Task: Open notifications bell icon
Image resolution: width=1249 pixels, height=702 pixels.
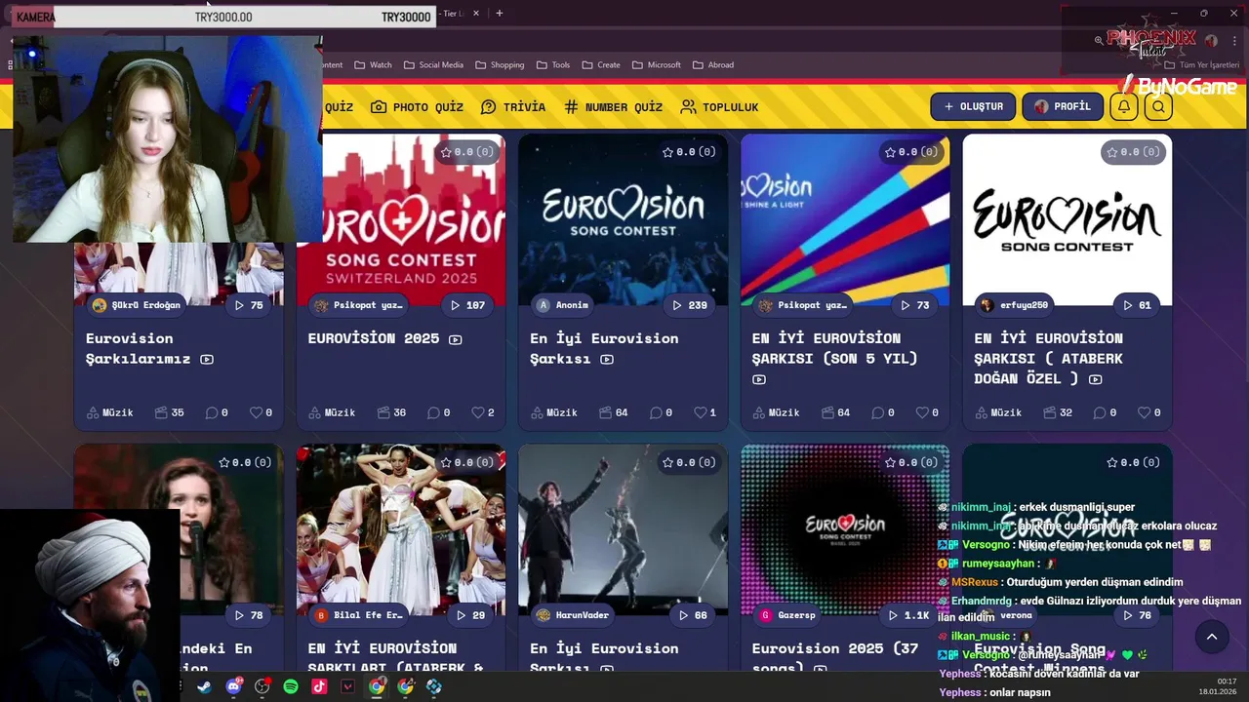Action: tap(1123, 107)
